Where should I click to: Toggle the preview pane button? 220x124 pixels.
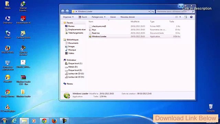pyautogui.click(x=186, y=17)
